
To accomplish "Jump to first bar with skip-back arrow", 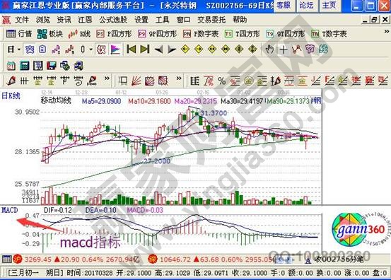I will click(x=132, y=49).
